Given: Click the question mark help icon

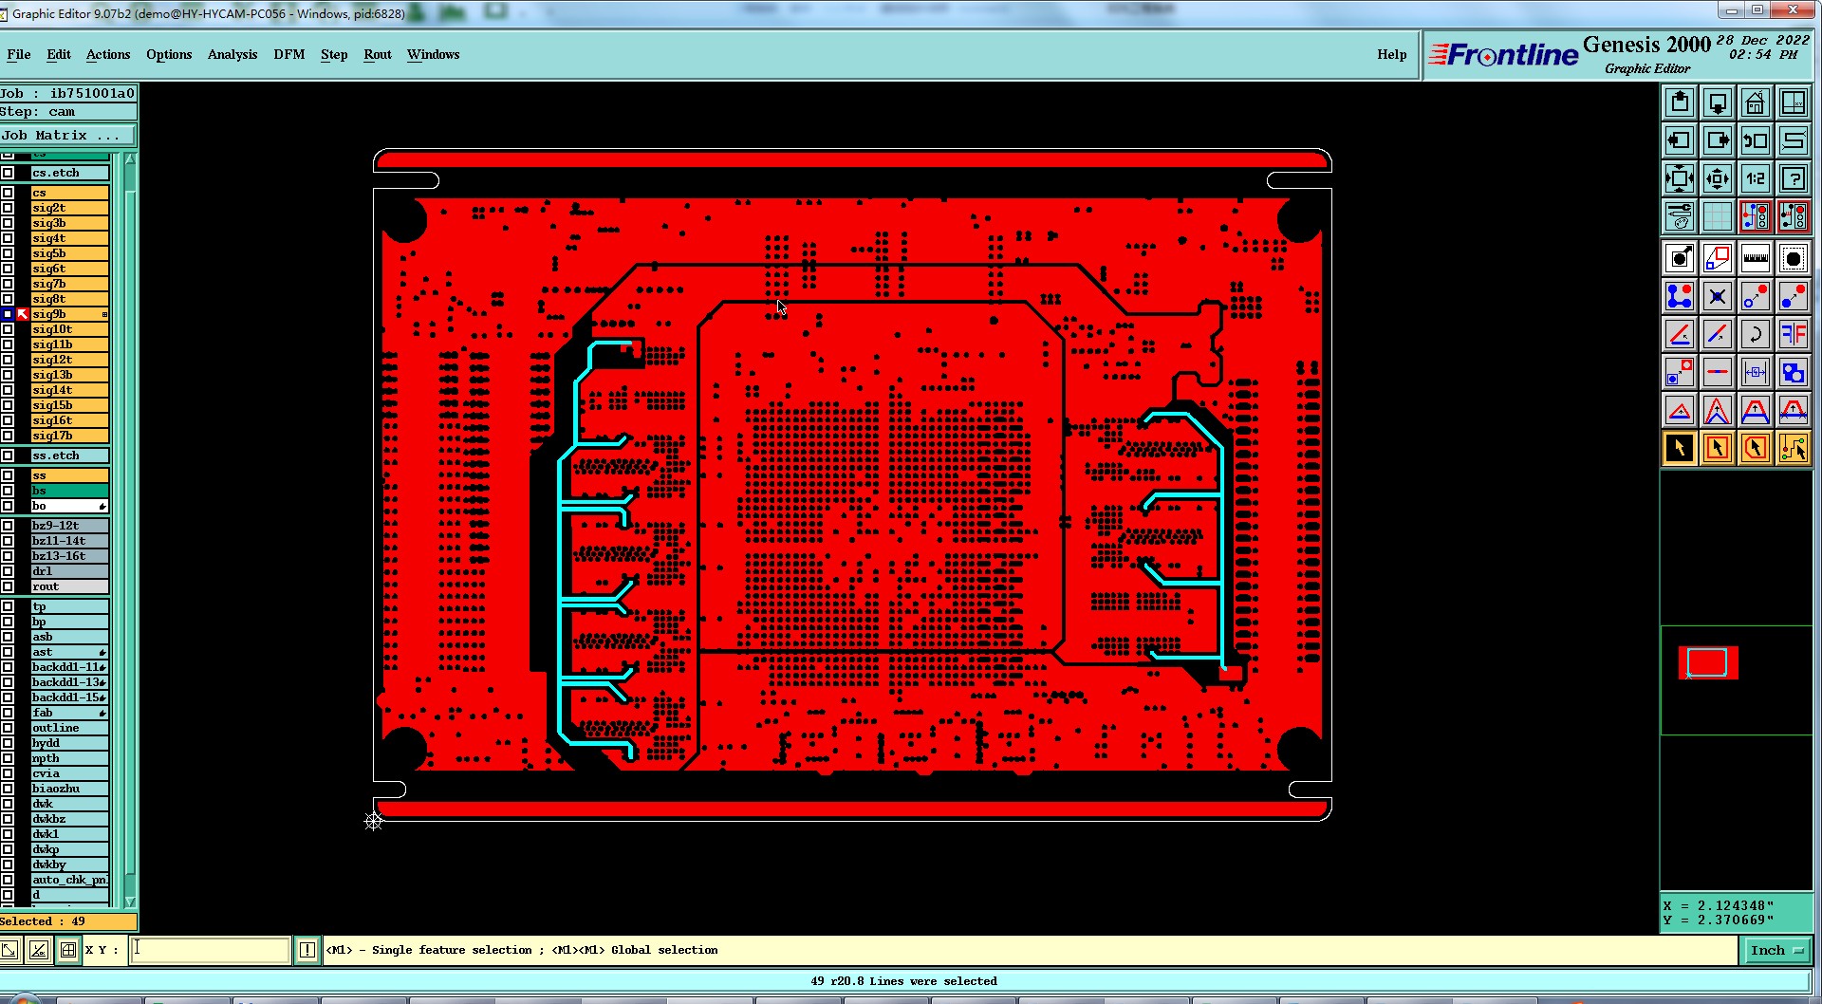Looking at the screenshot, I should (1794, 178).
